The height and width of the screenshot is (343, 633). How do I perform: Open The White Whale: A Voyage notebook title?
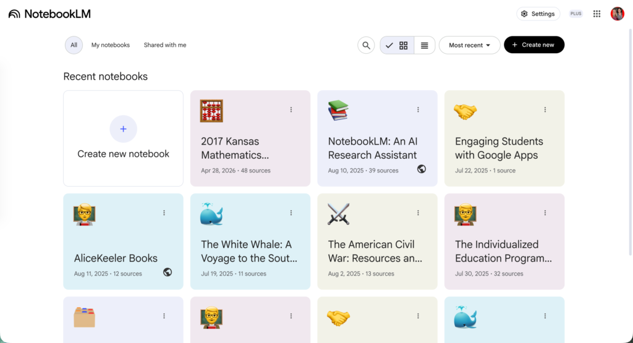[x=249, y=251]
